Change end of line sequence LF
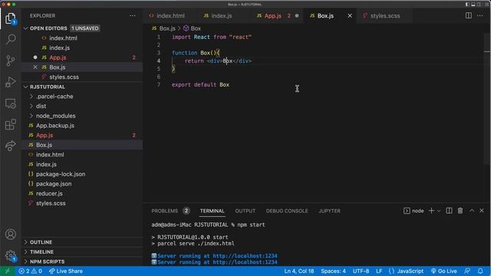 [379, 271]
